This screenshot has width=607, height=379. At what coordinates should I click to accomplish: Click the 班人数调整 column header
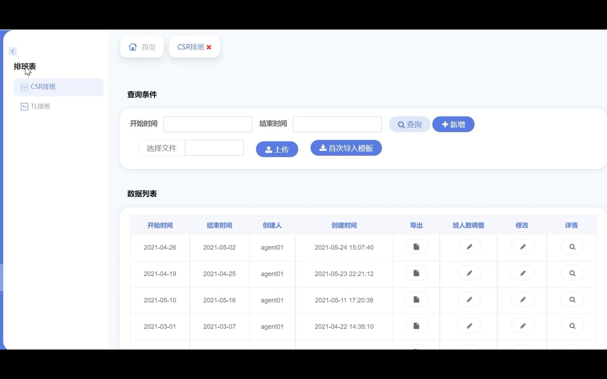469,225
